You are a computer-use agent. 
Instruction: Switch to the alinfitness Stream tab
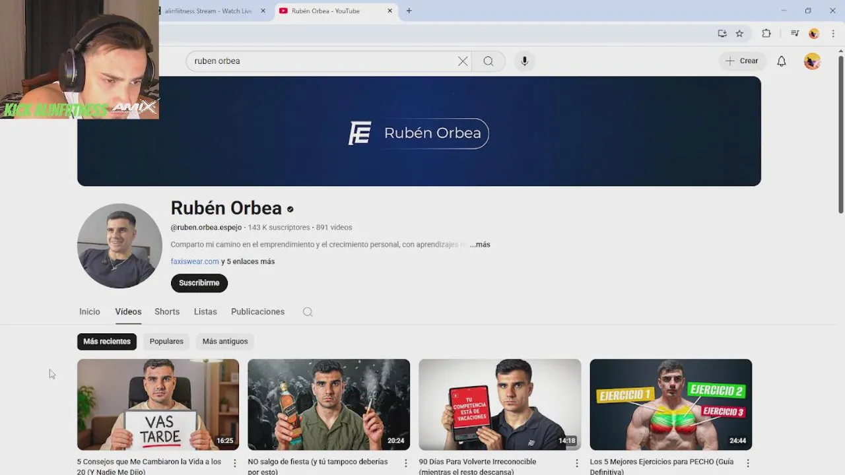208,11
